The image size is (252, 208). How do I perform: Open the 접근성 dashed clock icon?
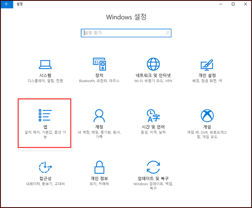pos(45,167)
